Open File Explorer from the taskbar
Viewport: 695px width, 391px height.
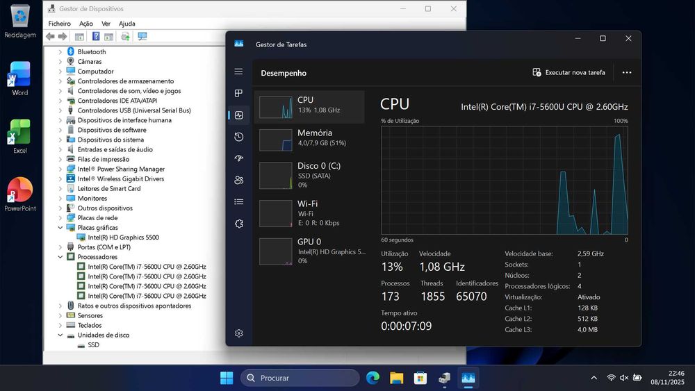click(x=396, y=378)
